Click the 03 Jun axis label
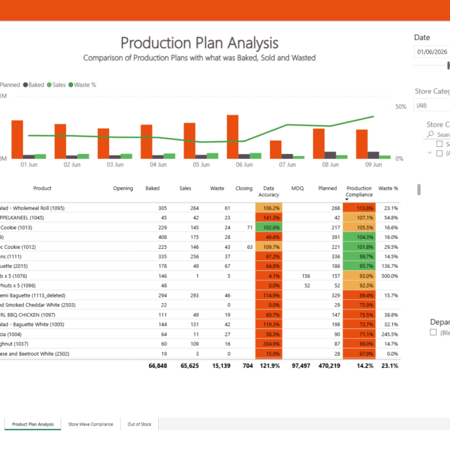This screenshot has height=450, width=450. 115,165
